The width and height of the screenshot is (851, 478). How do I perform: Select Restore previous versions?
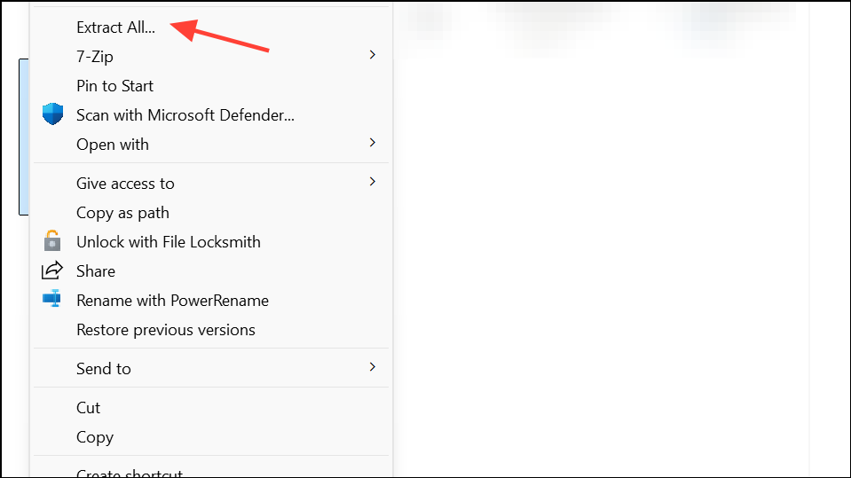(x=166, y=330)
